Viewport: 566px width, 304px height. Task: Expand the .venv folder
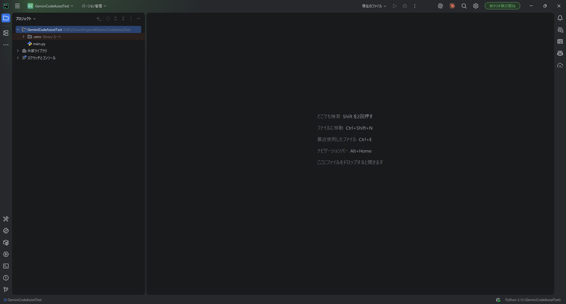pos(24,37)
